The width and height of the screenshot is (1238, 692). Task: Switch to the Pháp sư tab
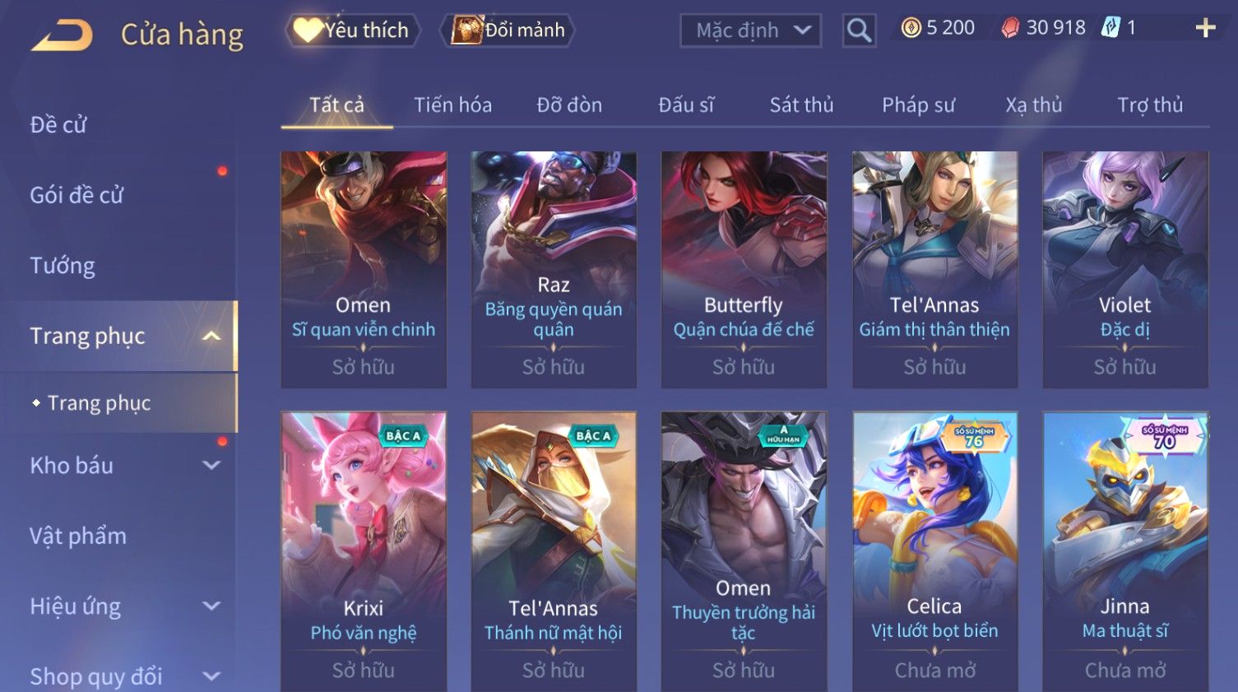click(x=918, y=105)
